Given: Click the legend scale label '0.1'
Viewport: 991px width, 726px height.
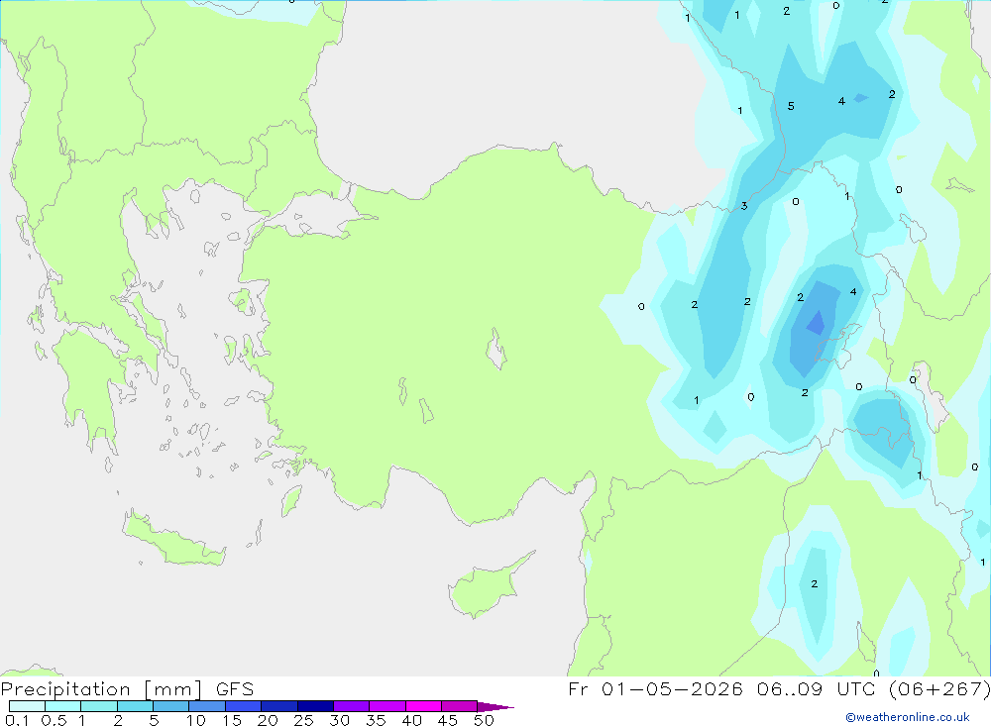Looking at the screenshot, I should coord(17,720).
